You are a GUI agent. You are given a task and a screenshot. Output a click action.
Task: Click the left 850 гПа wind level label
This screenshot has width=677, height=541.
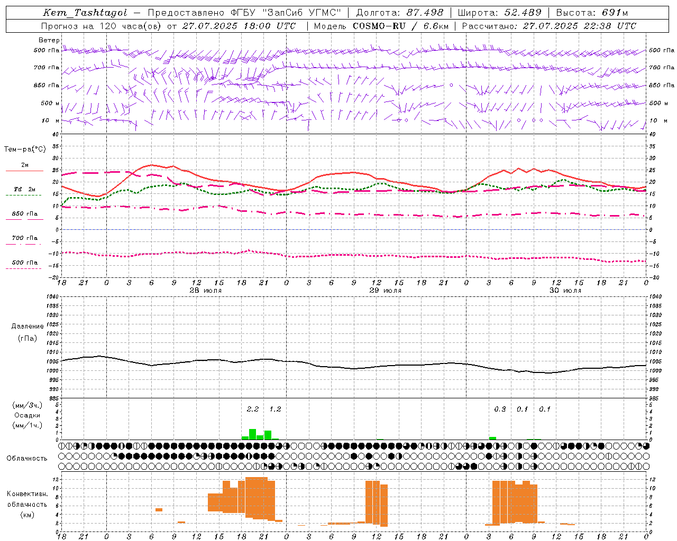(47, 86)
